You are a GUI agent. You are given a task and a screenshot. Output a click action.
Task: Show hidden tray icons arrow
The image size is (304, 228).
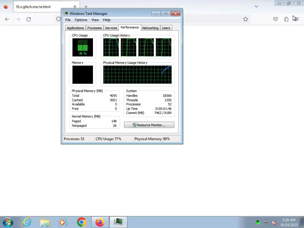(x=251, y=223)
